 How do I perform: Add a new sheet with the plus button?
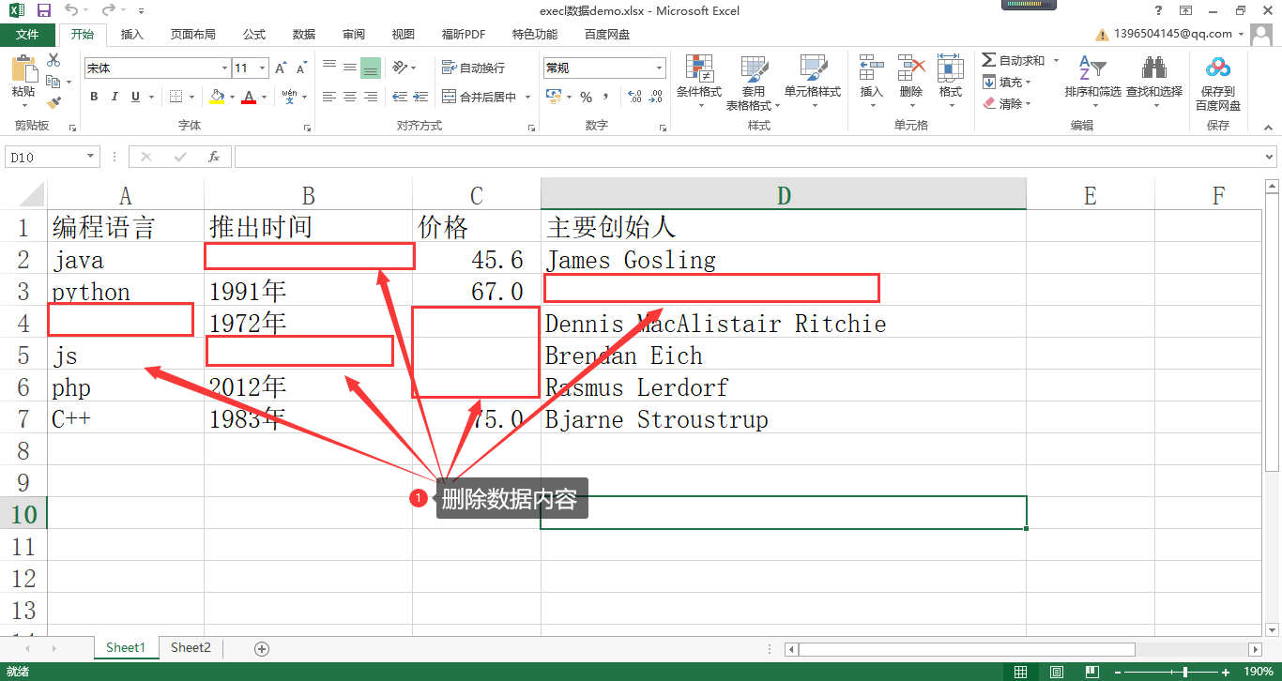[x=262, y=649]
